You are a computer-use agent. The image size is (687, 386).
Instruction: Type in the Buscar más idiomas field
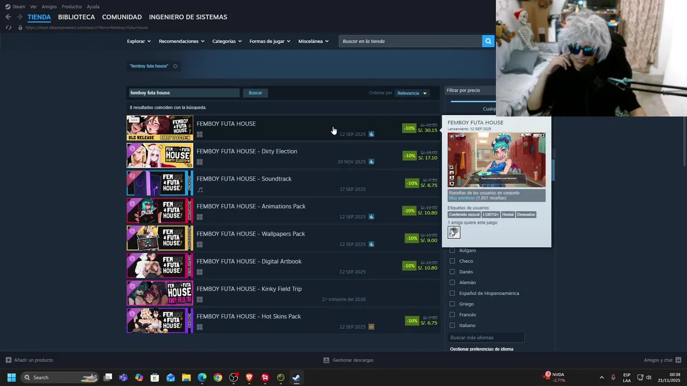(486, 338)
